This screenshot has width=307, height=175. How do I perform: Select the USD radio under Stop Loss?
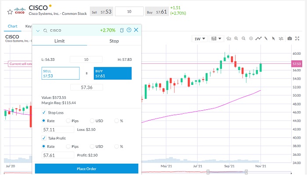point(92,121)
